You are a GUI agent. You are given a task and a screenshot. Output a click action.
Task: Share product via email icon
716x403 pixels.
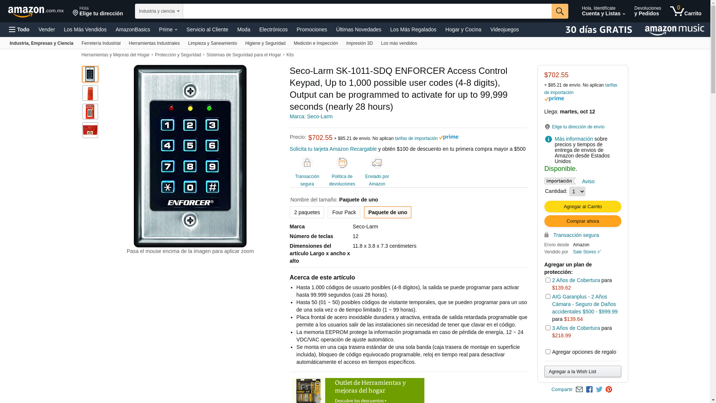pos(579,390)
